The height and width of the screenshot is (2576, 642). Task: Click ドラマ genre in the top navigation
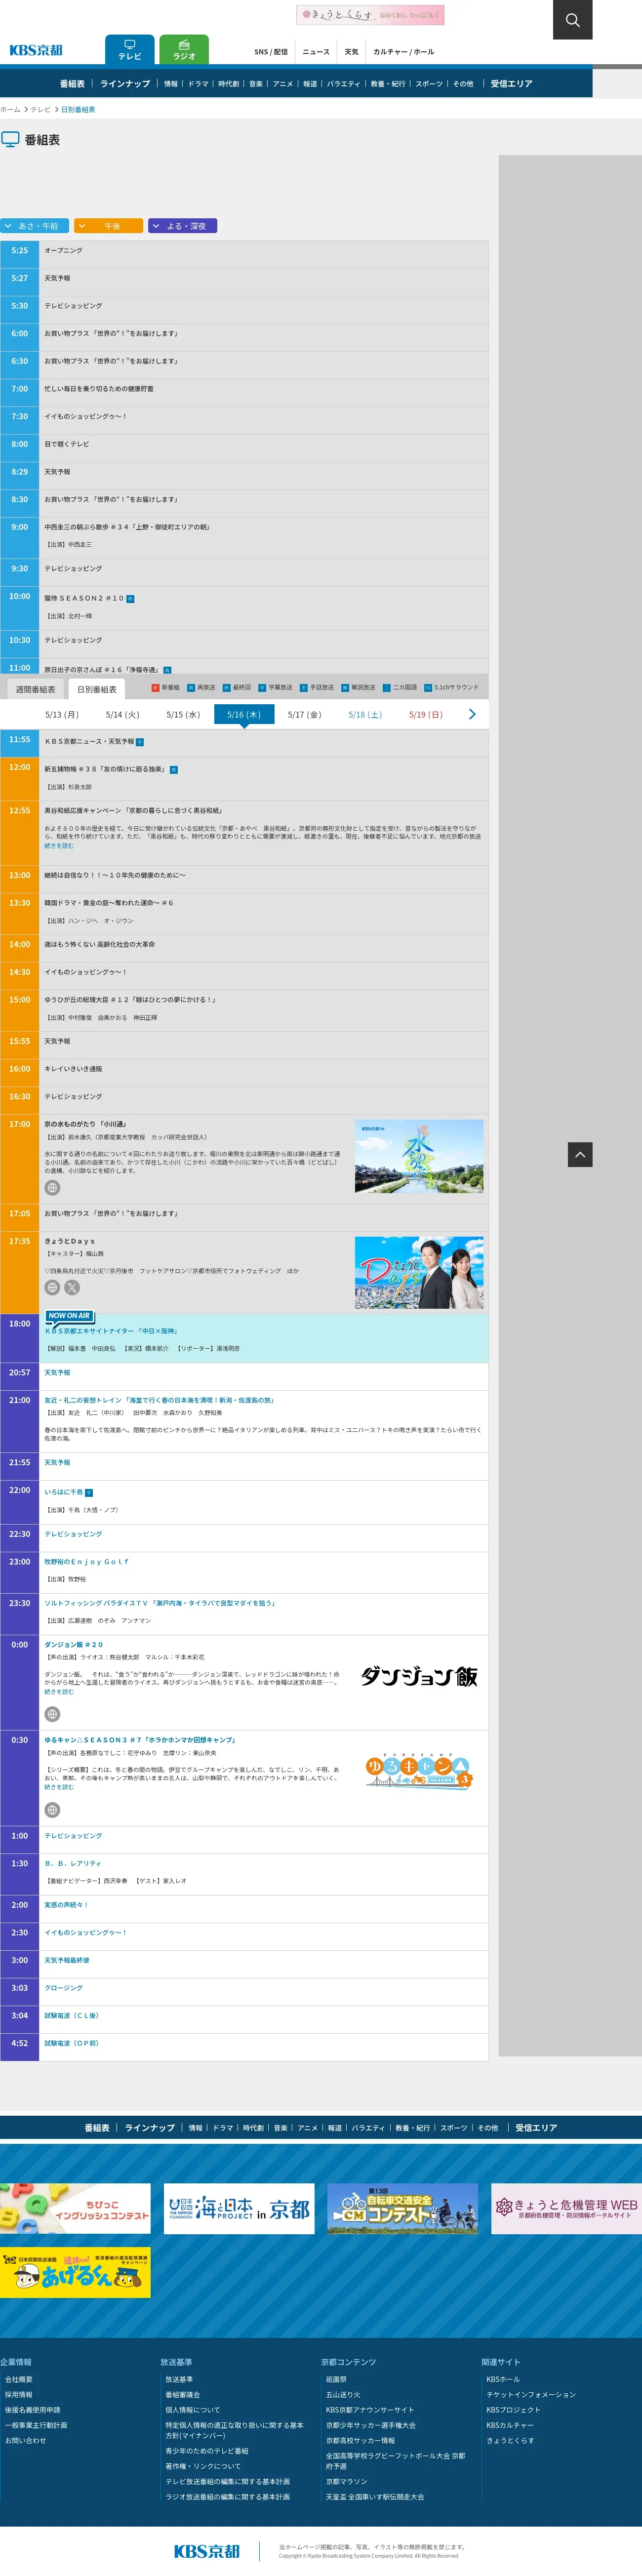(x=198, y=84)
